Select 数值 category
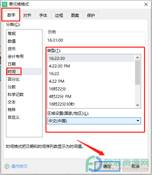 (x=24, y=41)
